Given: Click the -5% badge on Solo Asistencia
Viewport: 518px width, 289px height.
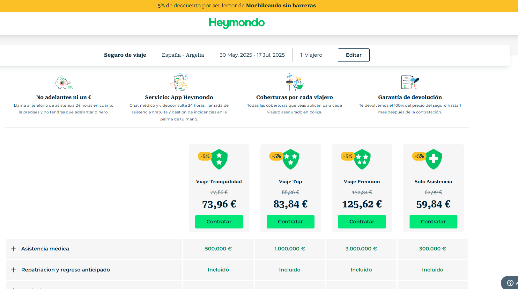Looking at the screenshot, I should 419,156.
